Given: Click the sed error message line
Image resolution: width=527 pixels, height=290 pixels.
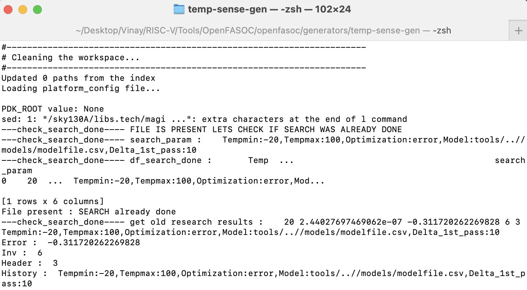Looking at the screenshot, I should pos(204,119).
